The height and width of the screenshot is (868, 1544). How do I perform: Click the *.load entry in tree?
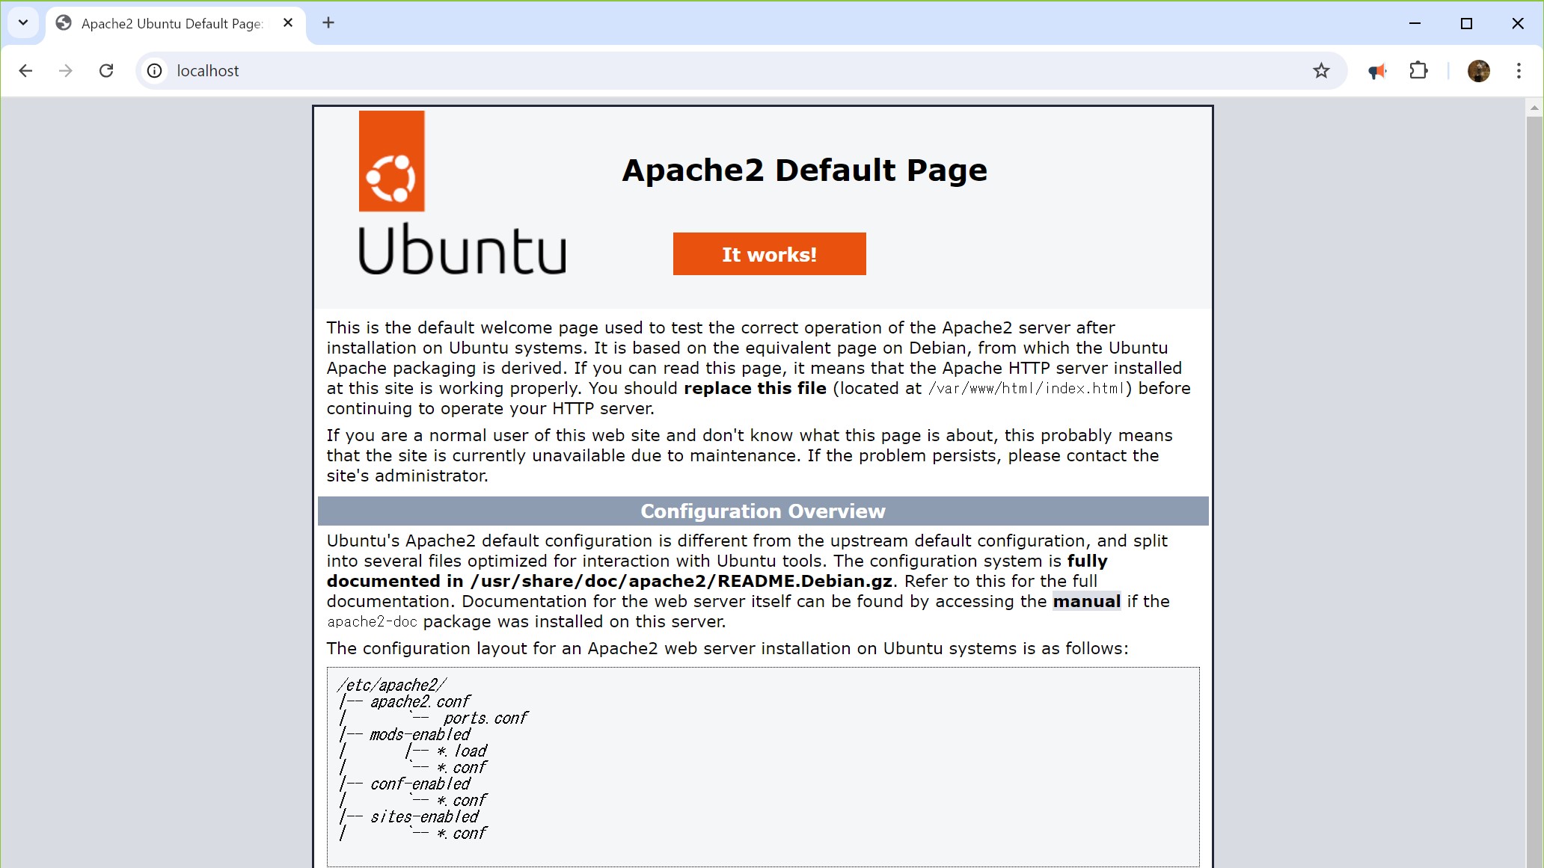[x=462, y=751]
